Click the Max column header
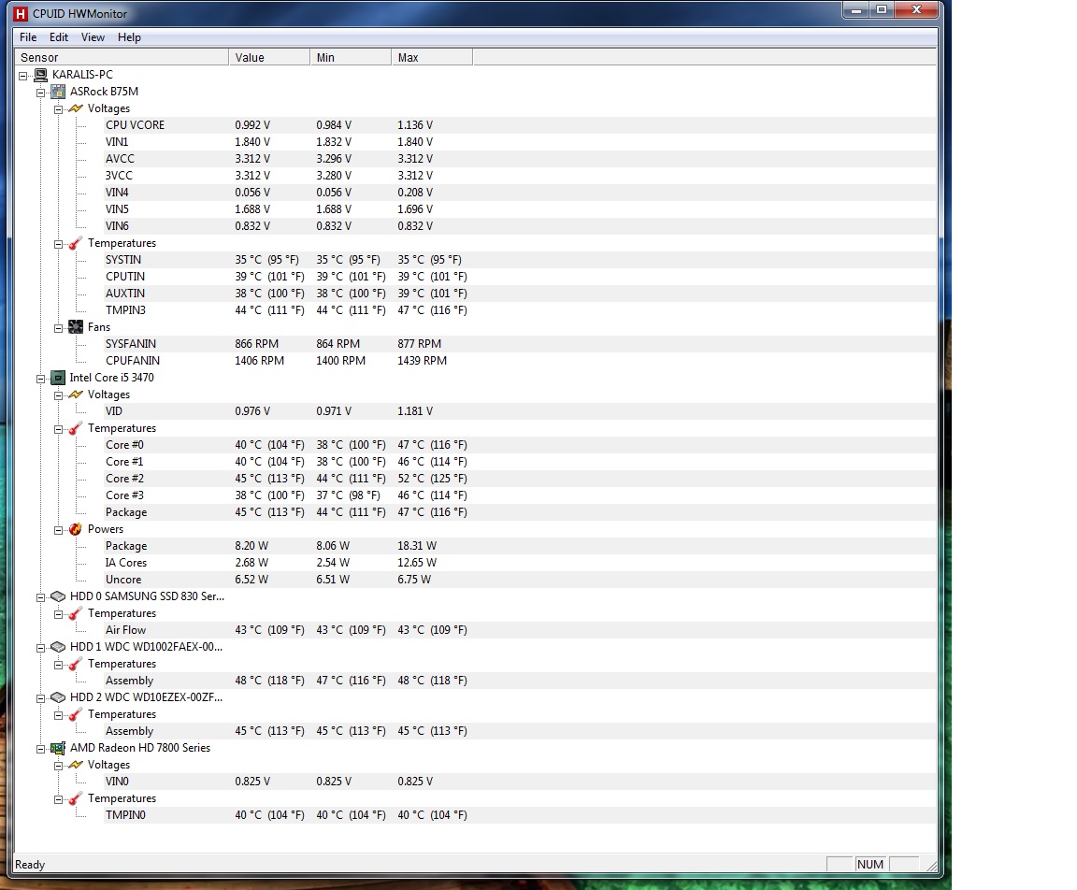1077x890 pixels. [431, 57]
